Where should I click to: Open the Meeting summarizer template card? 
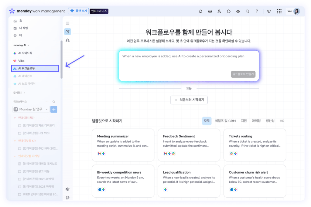click(123, 145)
